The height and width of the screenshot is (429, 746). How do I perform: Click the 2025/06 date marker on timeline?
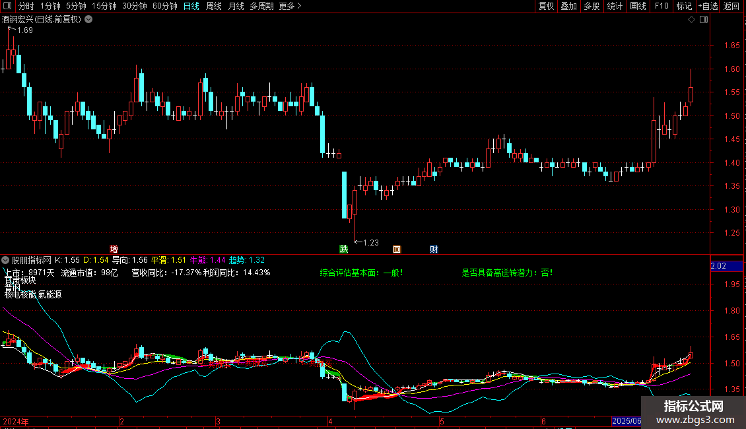(627, 421)
